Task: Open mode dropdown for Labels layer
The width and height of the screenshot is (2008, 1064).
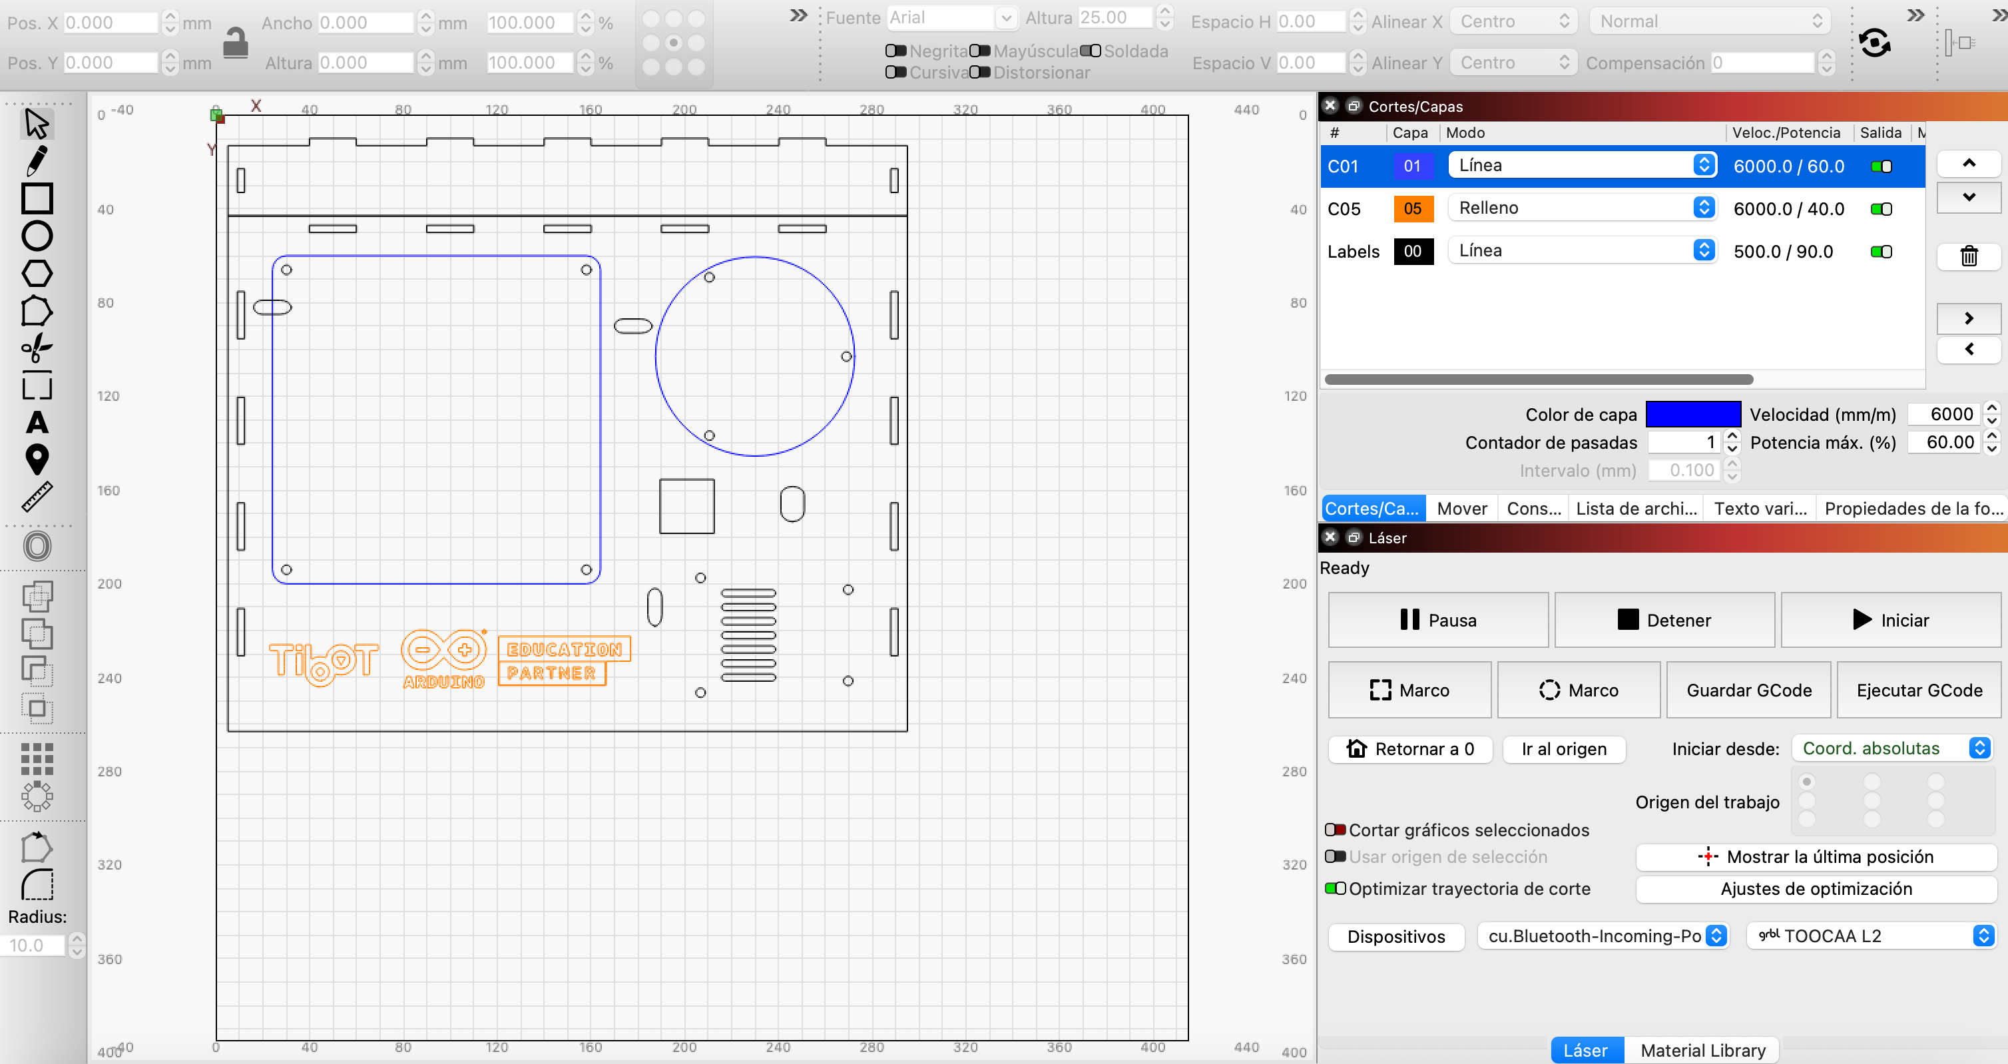Action: tap(1583, 251)
